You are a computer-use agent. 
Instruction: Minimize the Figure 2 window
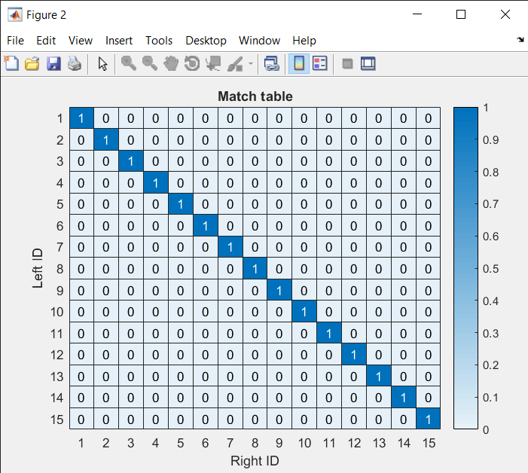point(417,14)
